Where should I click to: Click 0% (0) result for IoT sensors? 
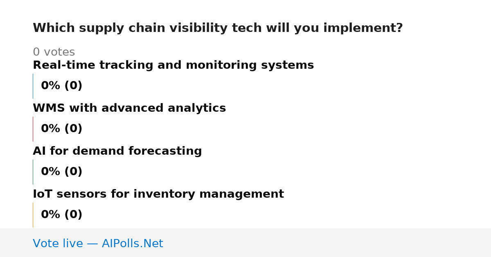61,215
